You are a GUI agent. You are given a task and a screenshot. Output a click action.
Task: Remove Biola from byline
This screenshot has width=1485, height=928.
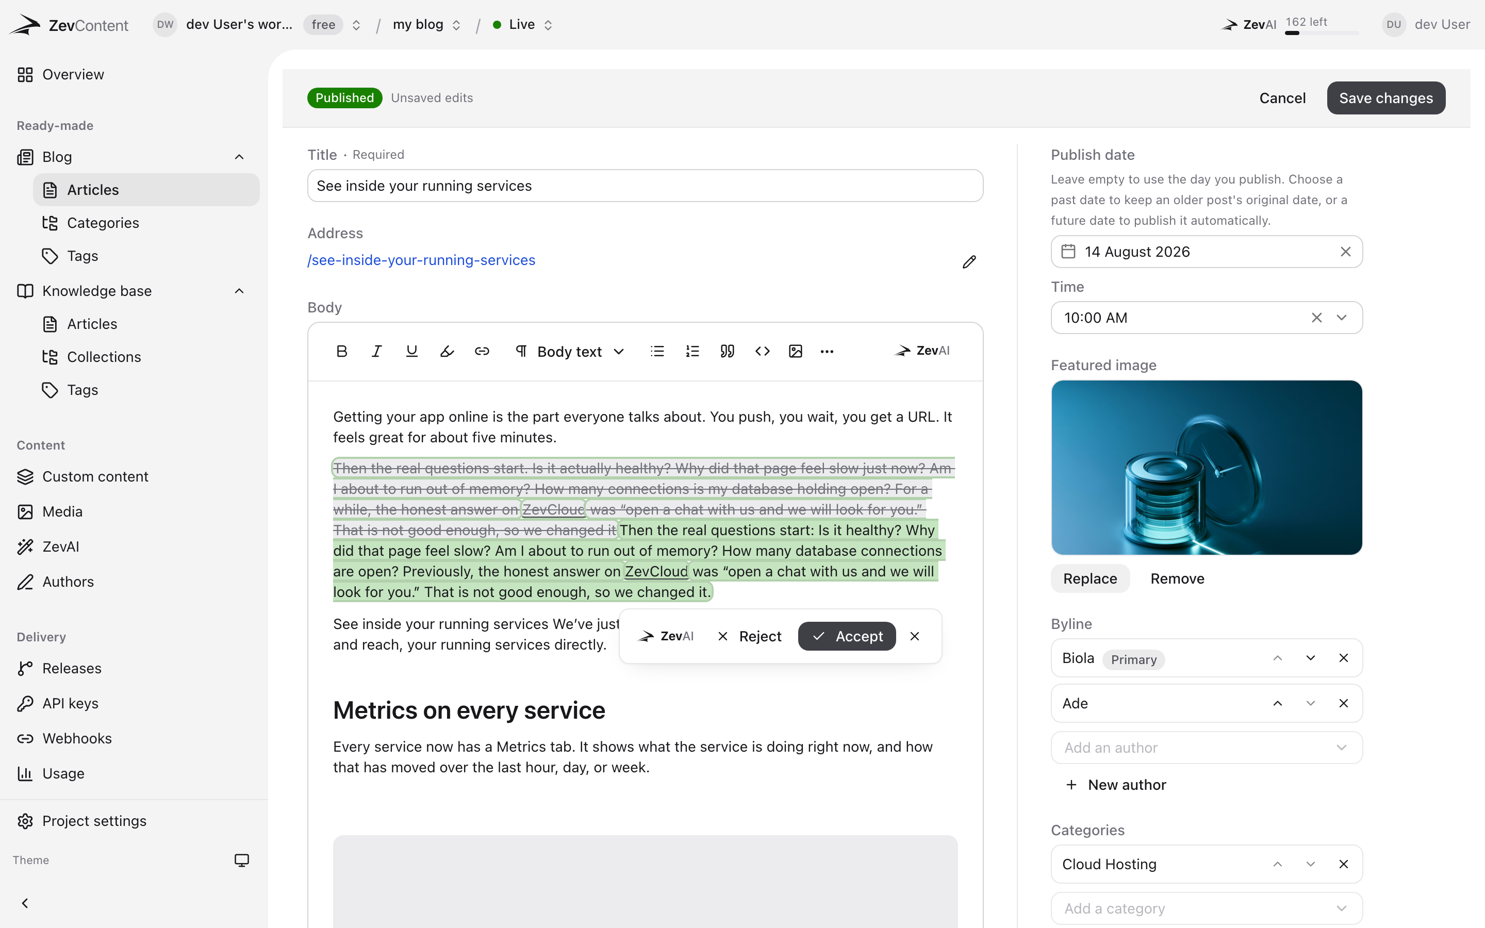click(x=1343, y=658)
